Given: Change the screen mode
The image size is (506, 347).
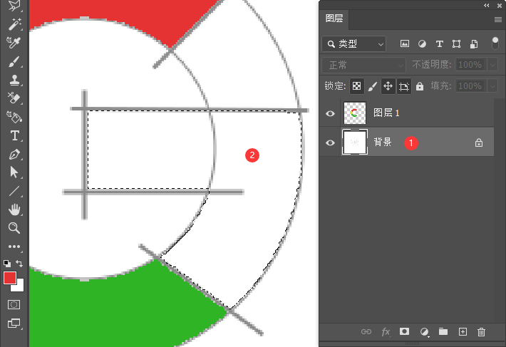Looking at the screenshot, I should (x=14, y=323).
